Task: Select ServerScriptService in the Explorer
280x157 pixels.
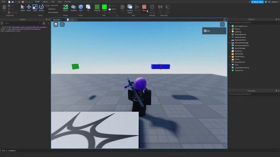Action: pyautogui.click(x=242, y=45)
